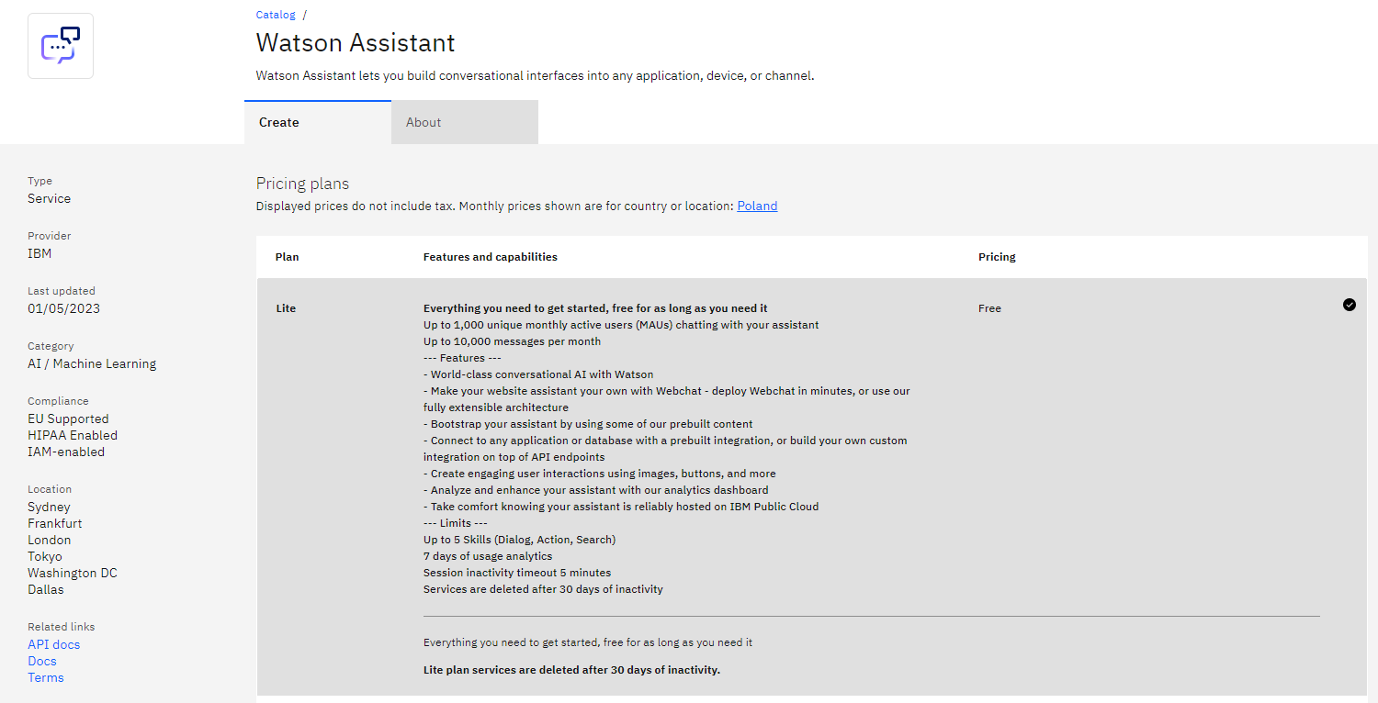Click the Watson Assistant chat bubble icon
Viewport: 1378px width, 703px height.
pyautogui.click(x=61, y=46)
